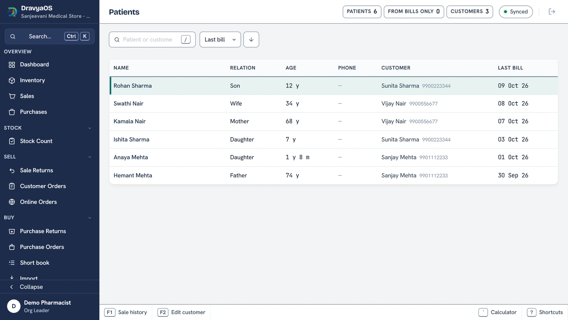Focus the Patient or customer search field
The height and width of the screenshot is (320, 568).
pos(152,39)
